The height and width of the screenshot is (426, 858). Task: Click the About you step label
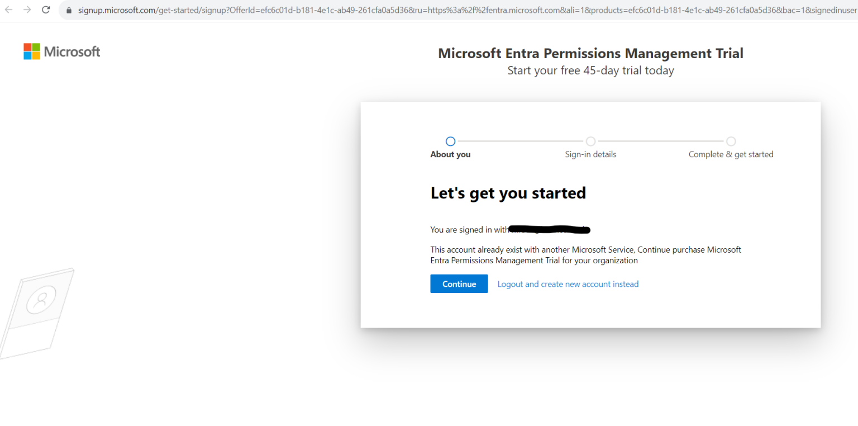pos(450,154)
